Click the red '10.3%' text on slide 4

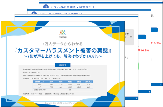(156, 43)
